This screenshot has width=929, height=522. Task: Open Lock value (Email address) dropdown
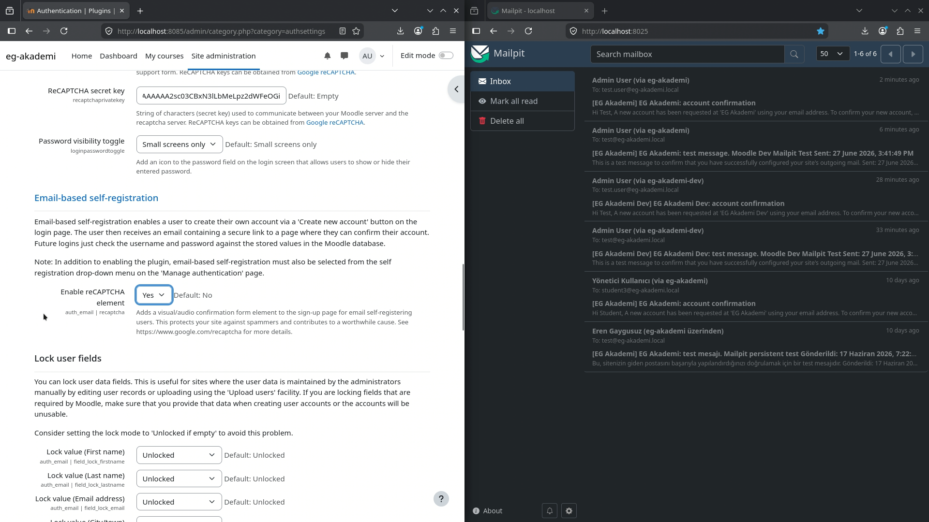pos(179,502)
